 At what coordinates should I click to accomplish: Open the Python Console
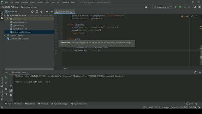pos(79,104)
